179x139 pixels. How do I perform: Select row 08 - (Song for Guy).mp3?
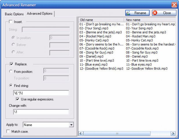tap(96, 52)
